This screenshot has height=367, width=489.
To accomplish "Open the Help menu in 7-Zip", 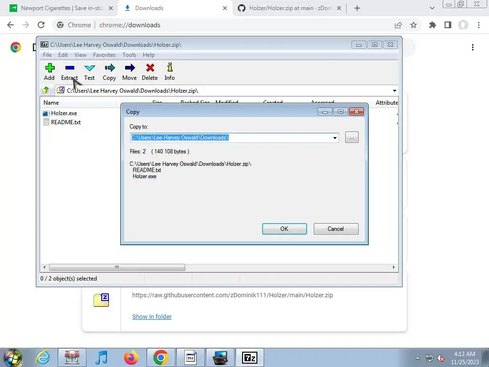I will pos(149,55).
